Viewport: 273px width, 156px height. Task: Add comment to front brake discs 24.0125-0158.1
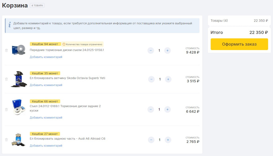(46, 57)
